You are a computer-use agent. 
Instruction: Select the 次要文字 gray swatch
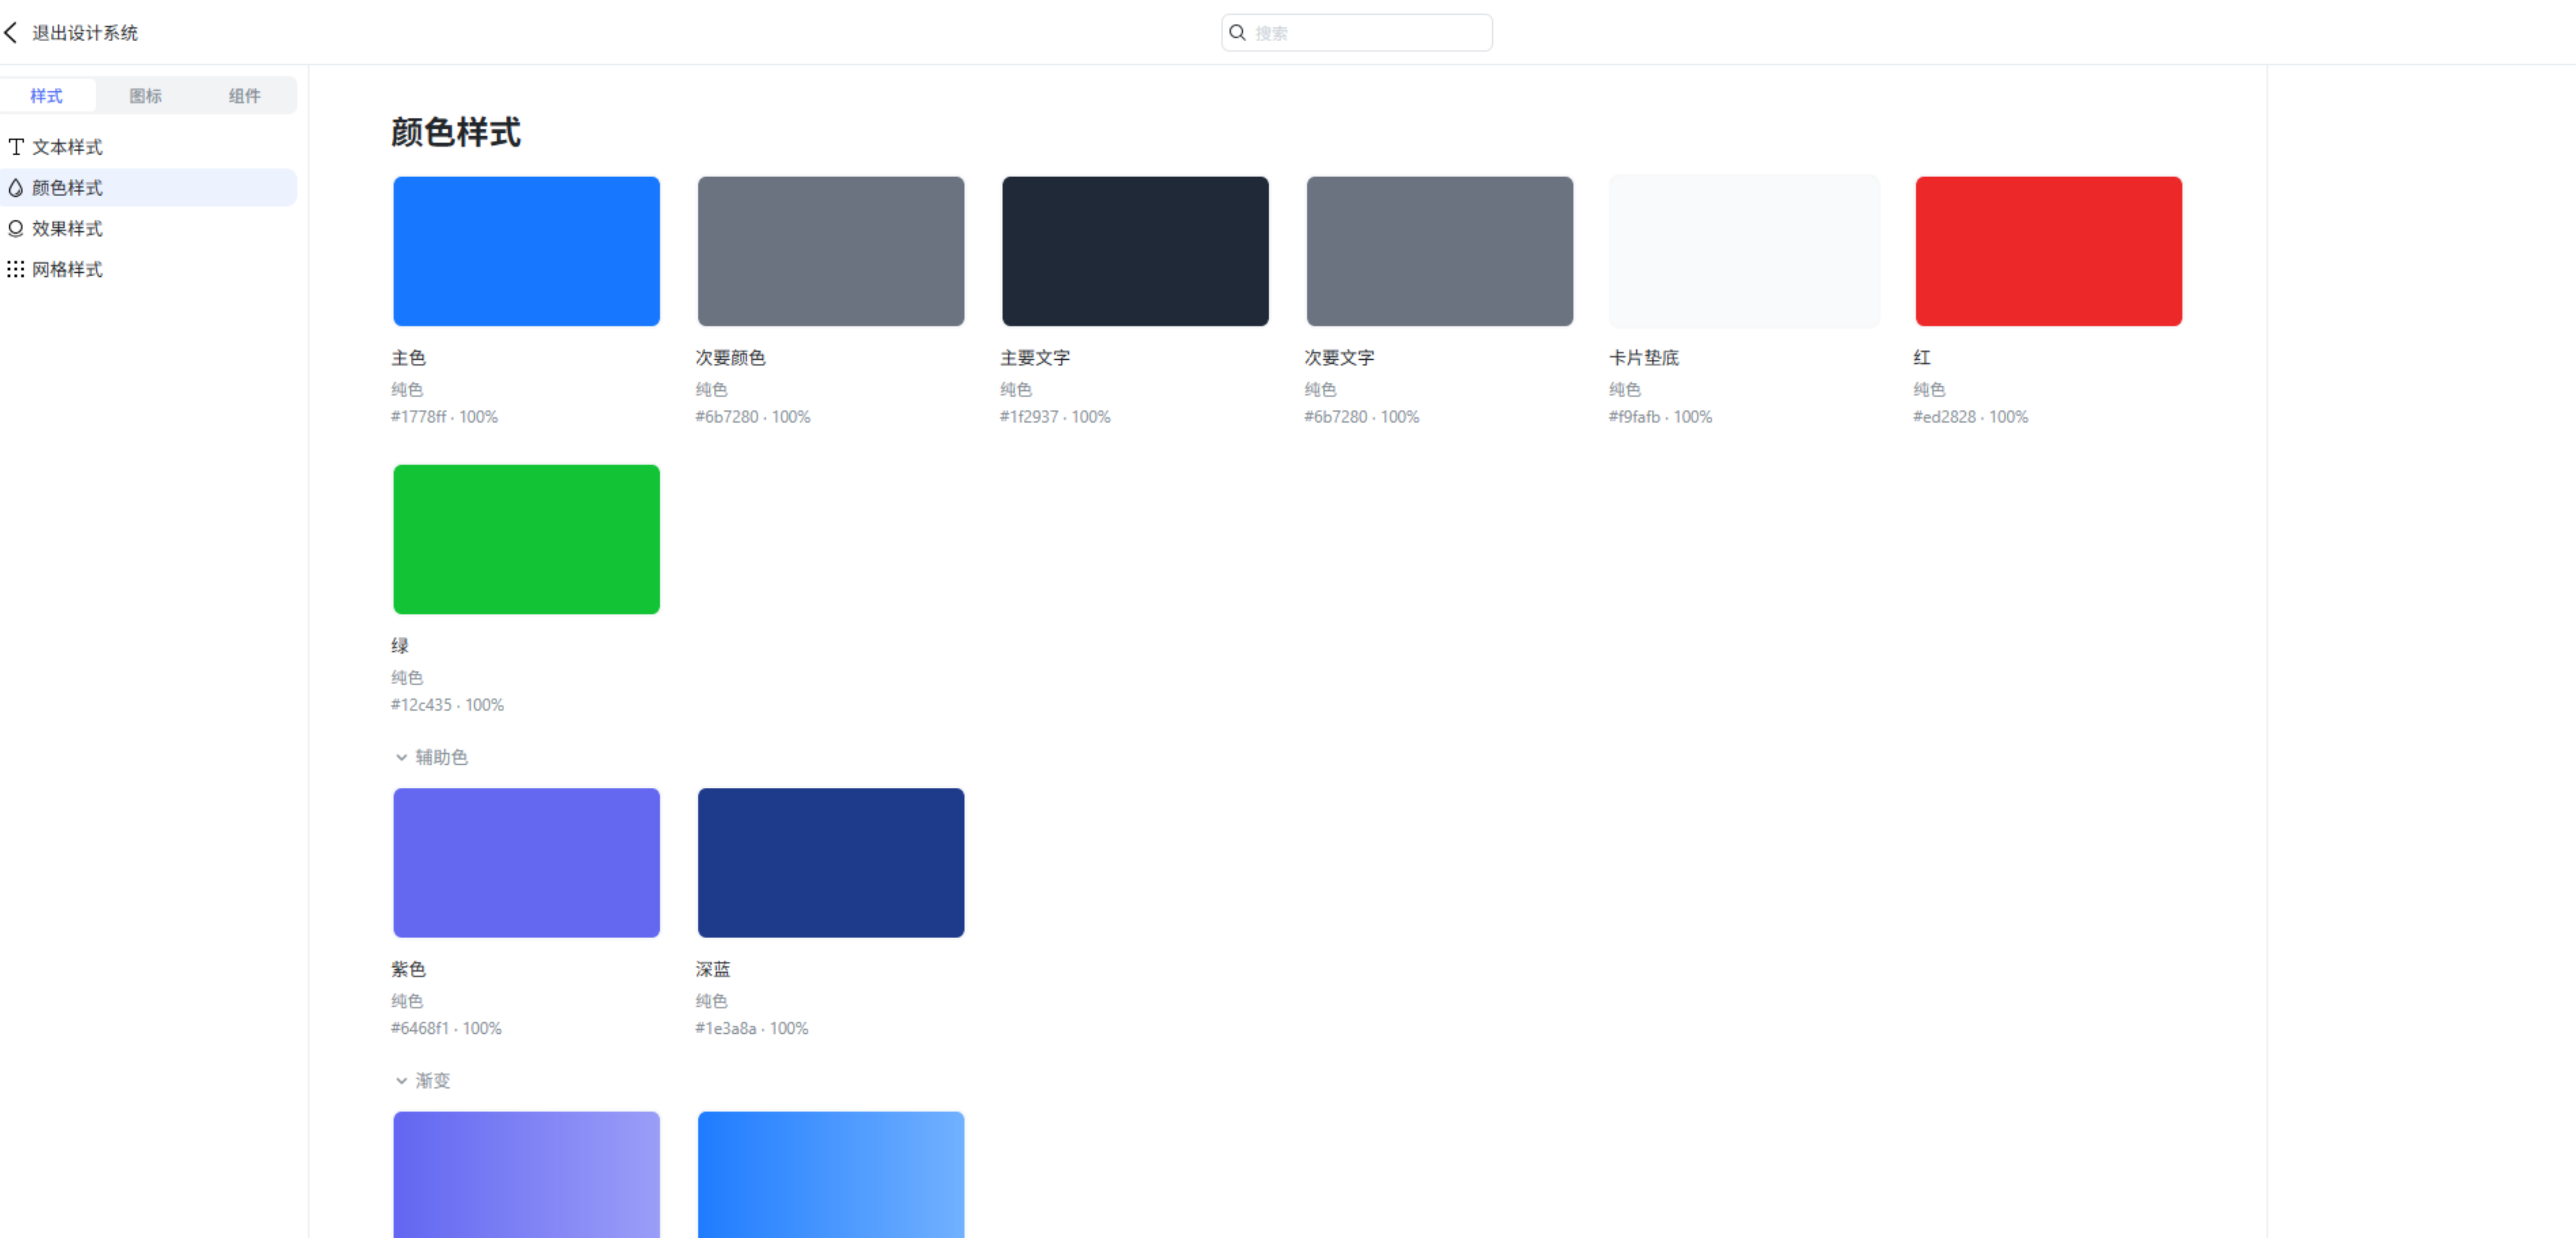[x=1440, y=251]
